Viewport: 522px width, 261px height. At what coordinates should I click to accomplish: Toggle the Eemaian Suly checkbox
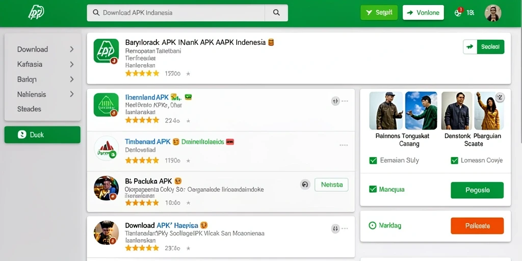point(373,161)
